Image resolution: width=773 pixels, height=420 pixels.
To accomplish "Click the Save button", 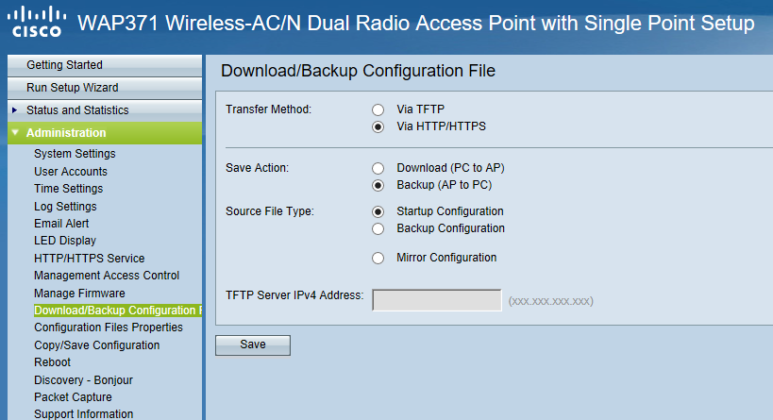I will [x=253, y=345].
